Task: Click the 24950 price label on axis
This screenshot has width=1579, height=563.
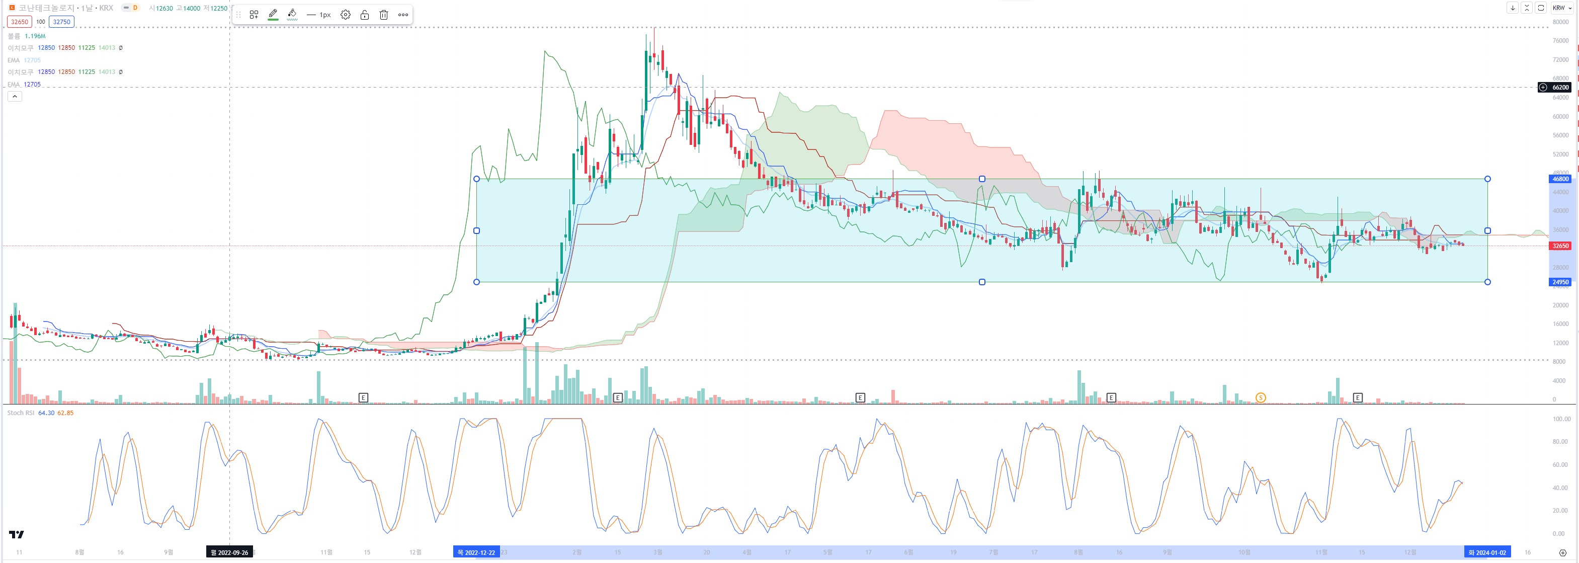Action: (x=1560, y=282)
